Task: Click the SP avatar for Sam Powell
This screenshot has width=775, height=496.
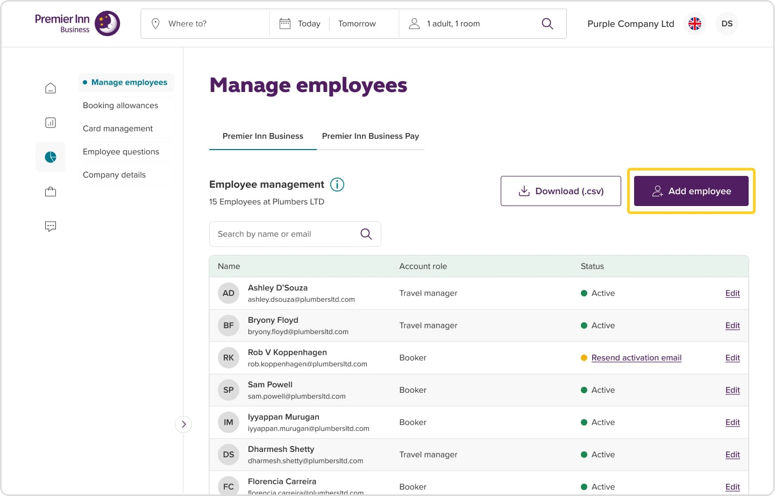Action: pos(229,390)
